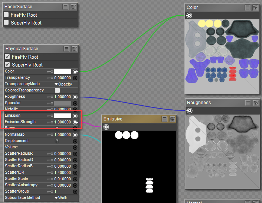The image size is (262, 203).
Task: Click the Color node output socket
Action: (189, 16)
